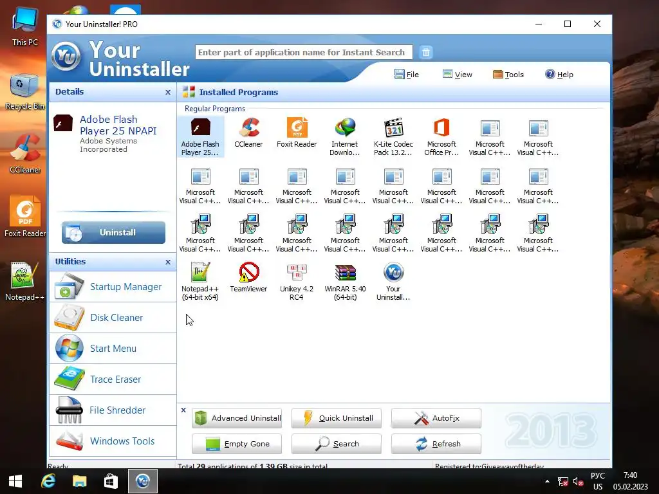
Task: Click Empty Gone button
Action: [x=237, y=444]
